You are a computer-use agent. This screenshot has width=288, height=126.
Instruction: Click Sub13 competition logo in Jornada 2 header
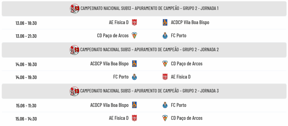coord(75,50)
